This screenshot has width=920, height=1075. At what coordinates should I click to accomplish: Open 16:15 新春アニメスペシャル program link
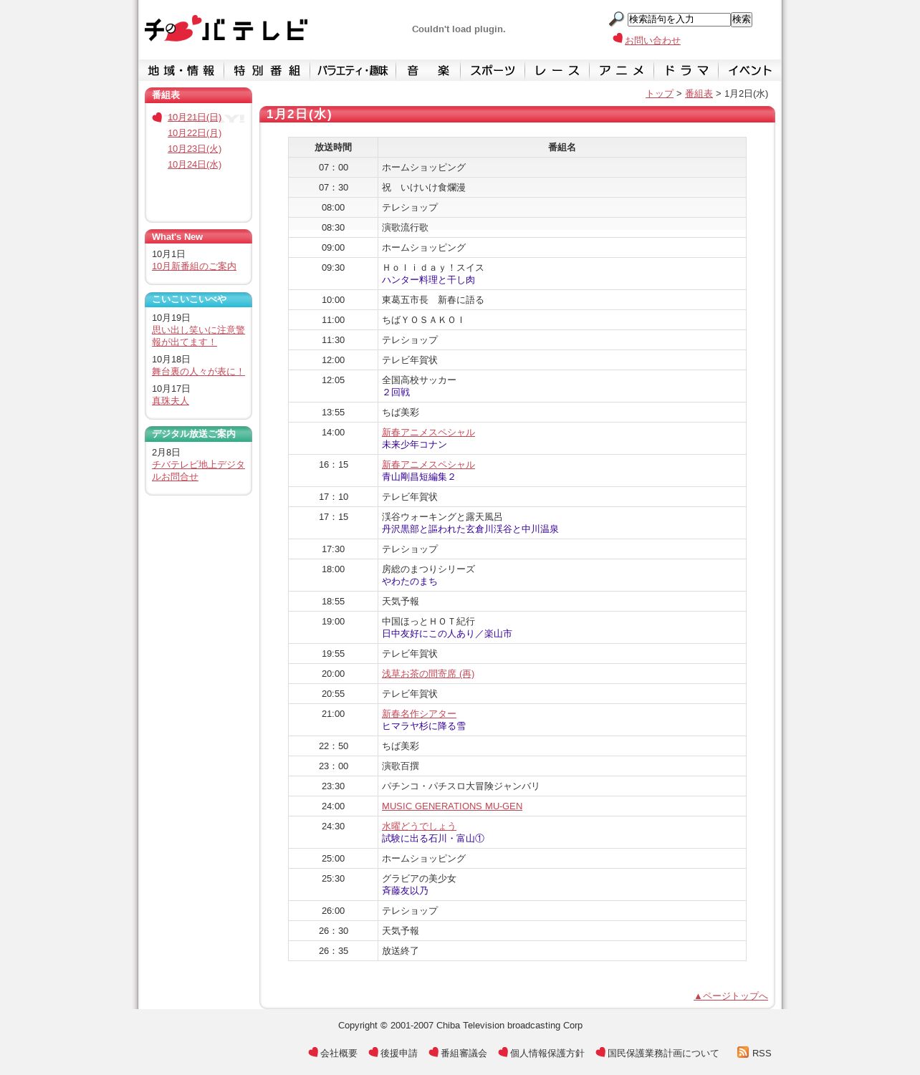[x=428, y=465]
